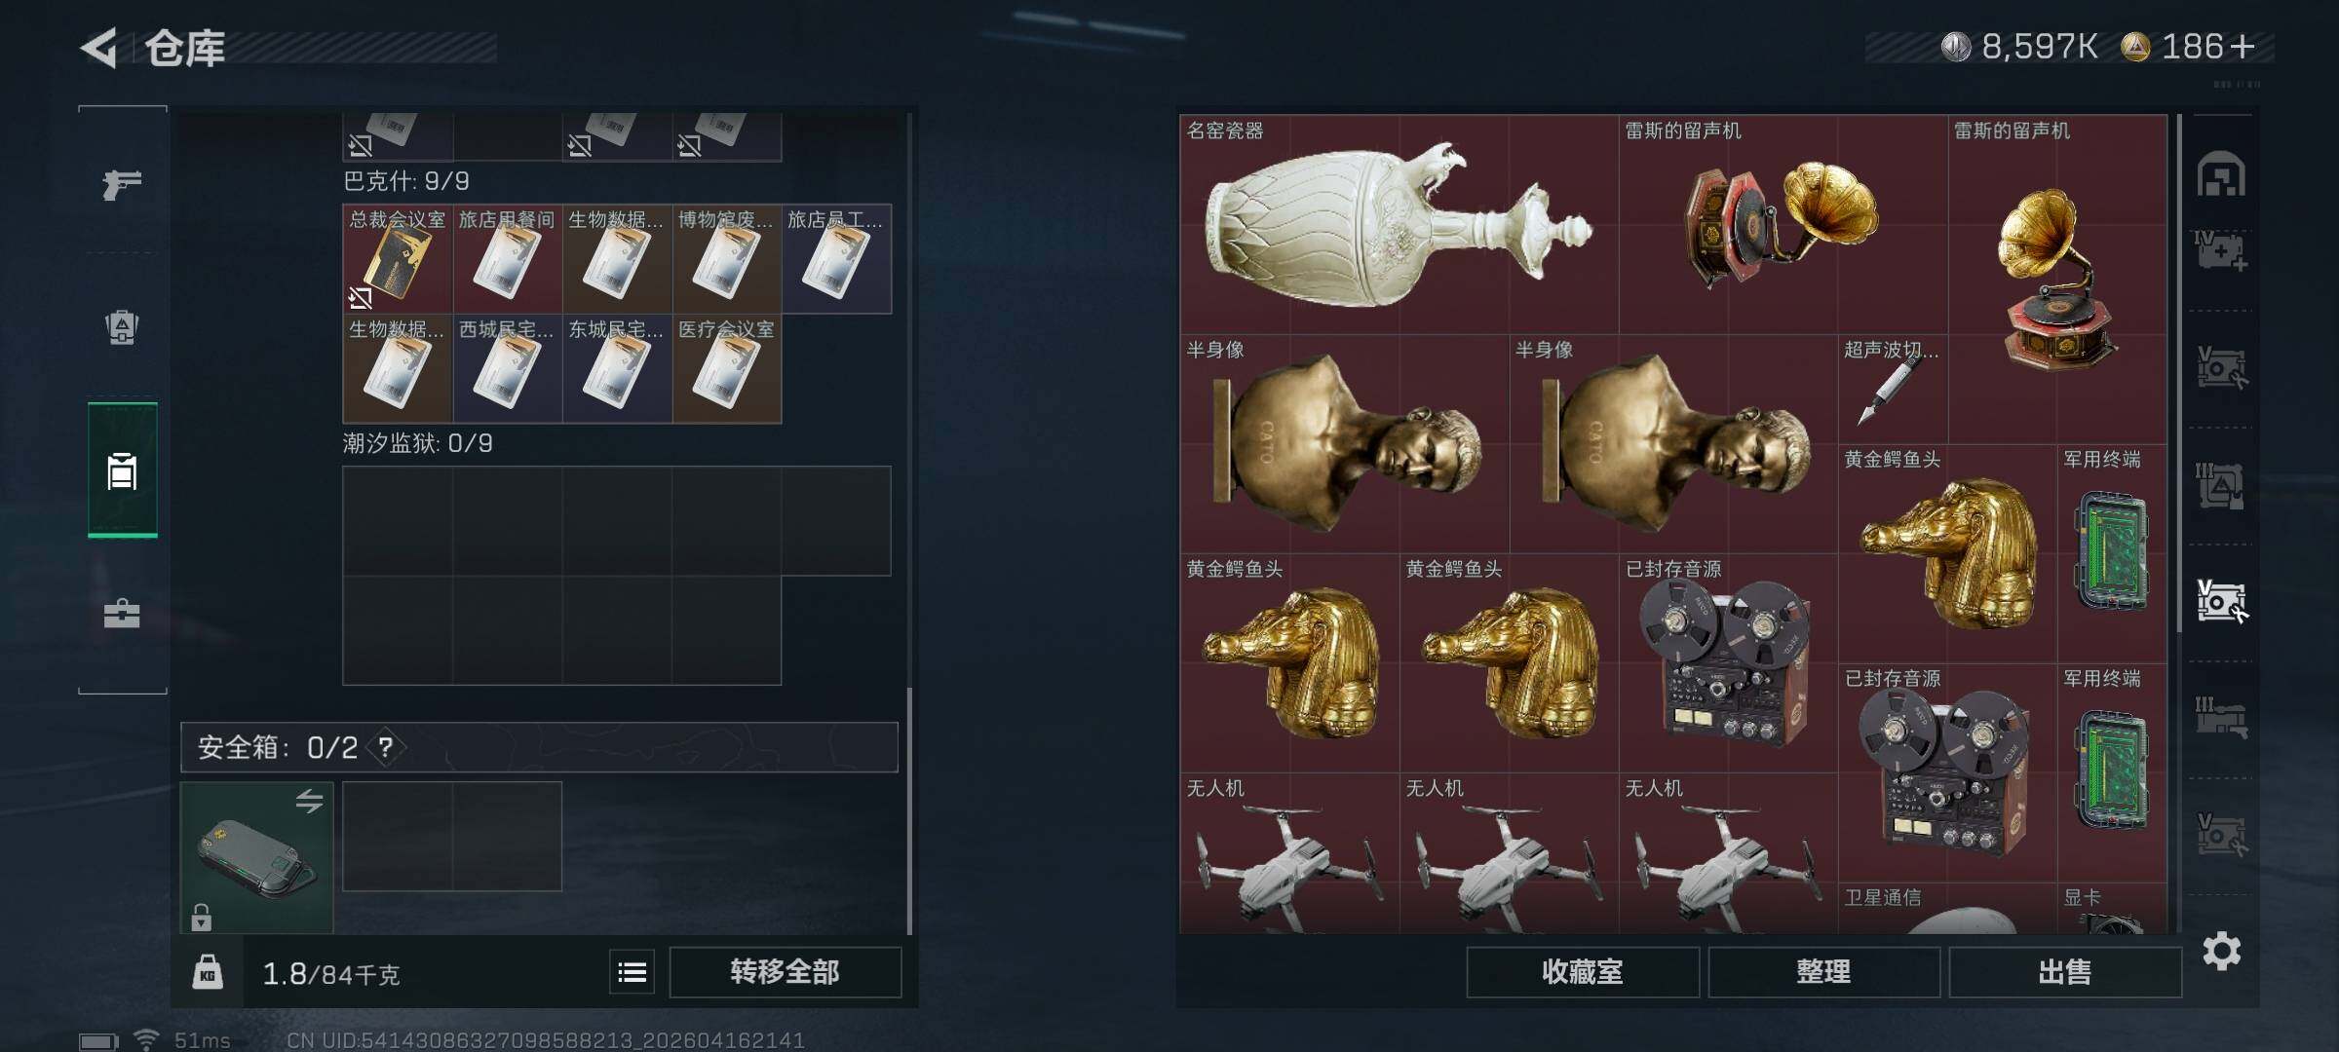Toggle the swap arrows on safe box case
The width and height of the screenshot is (2339, 1052).
[309, 802]
